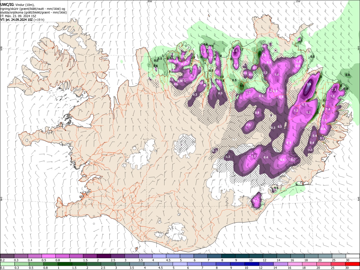The height and width of the screenshot is (270, 360).
Task: Click the 'UWC/IG: Vindur (10m)' title text
Action: [17, 5]
